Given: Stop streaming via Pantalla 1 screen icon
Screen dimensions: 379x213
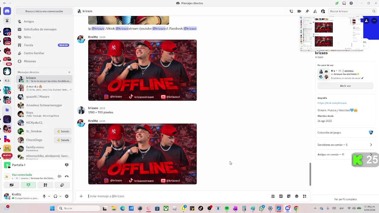Looking at the screenshot, I should click(67, 165).
